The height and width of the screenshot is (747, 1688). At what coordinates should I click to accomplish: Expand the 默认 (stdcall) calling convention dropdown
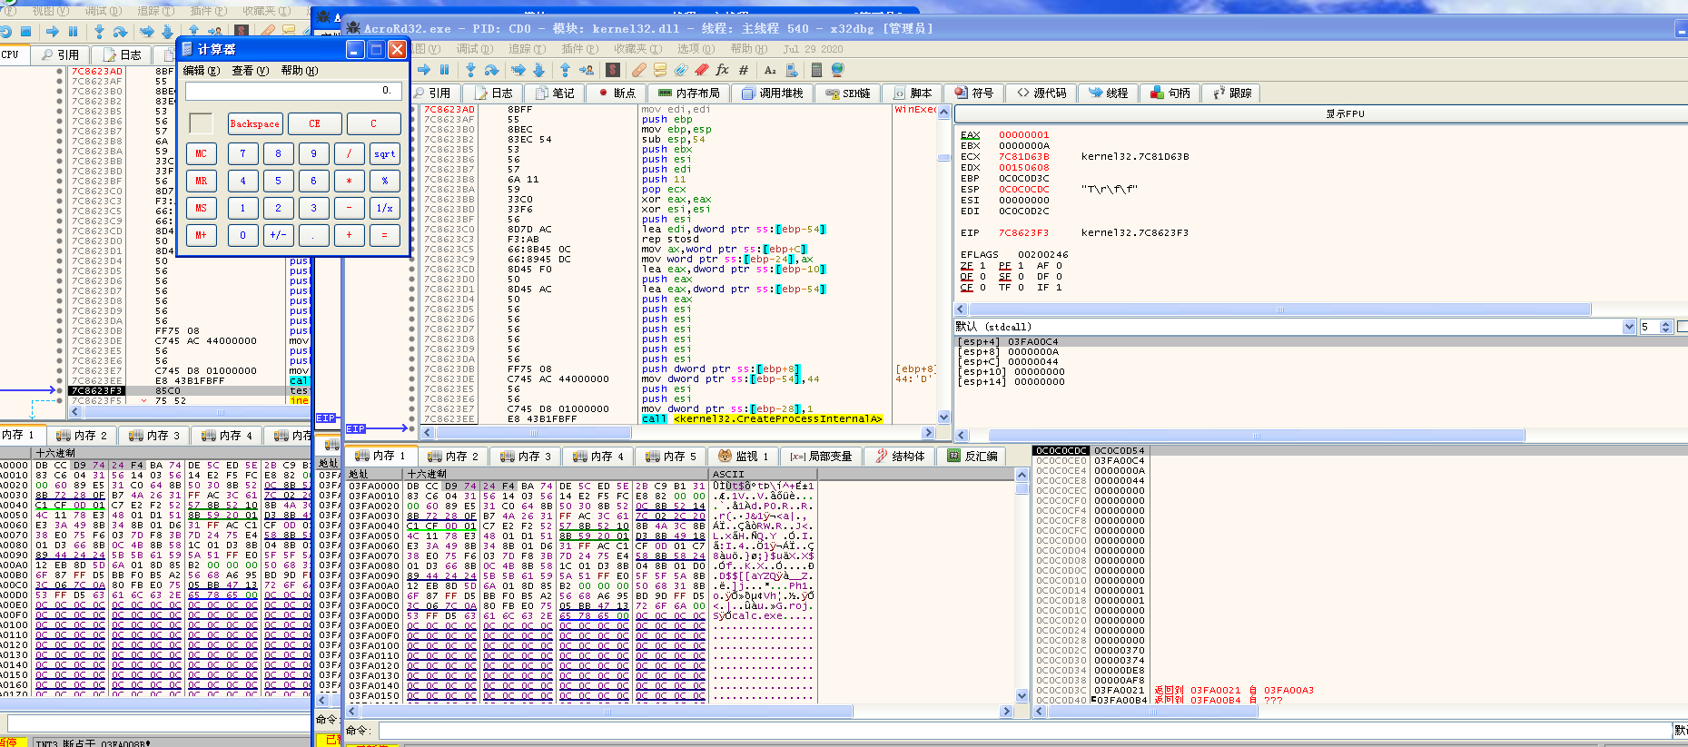pos(1629,327)
